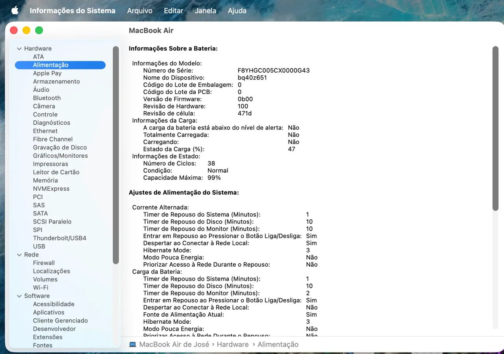Viewport: 504px width, 354px height.
Task: Select NVMExpress in the sidebar
Action: (51, 189)
